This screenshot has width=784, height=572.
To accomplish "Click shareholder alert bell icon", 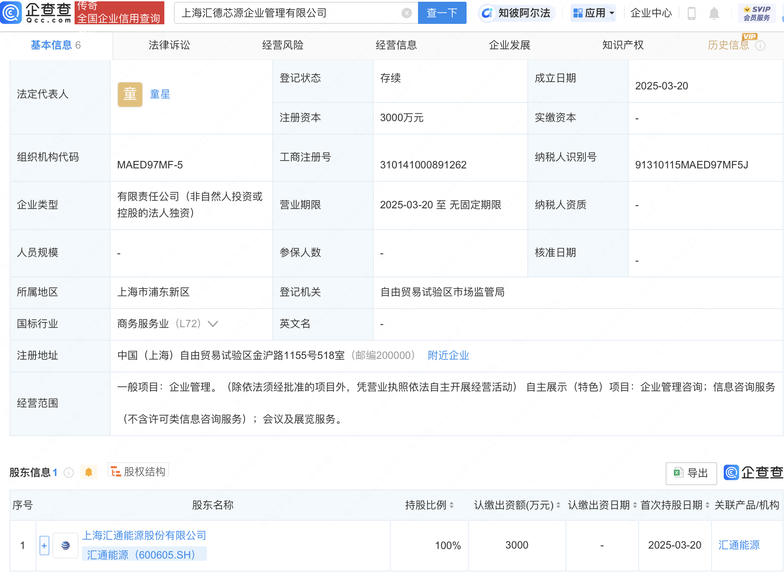I will tap(88, 472).
